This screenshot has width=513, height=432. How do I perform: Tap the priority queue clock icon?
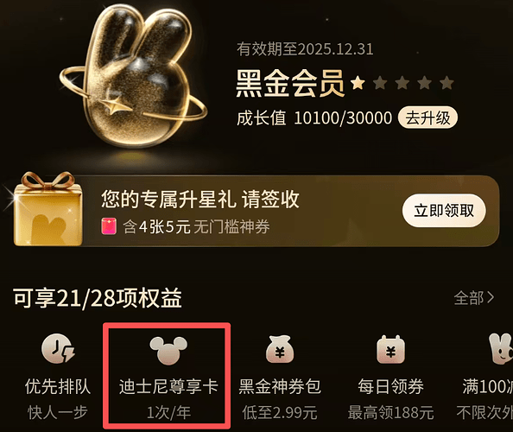coord(58,348)
